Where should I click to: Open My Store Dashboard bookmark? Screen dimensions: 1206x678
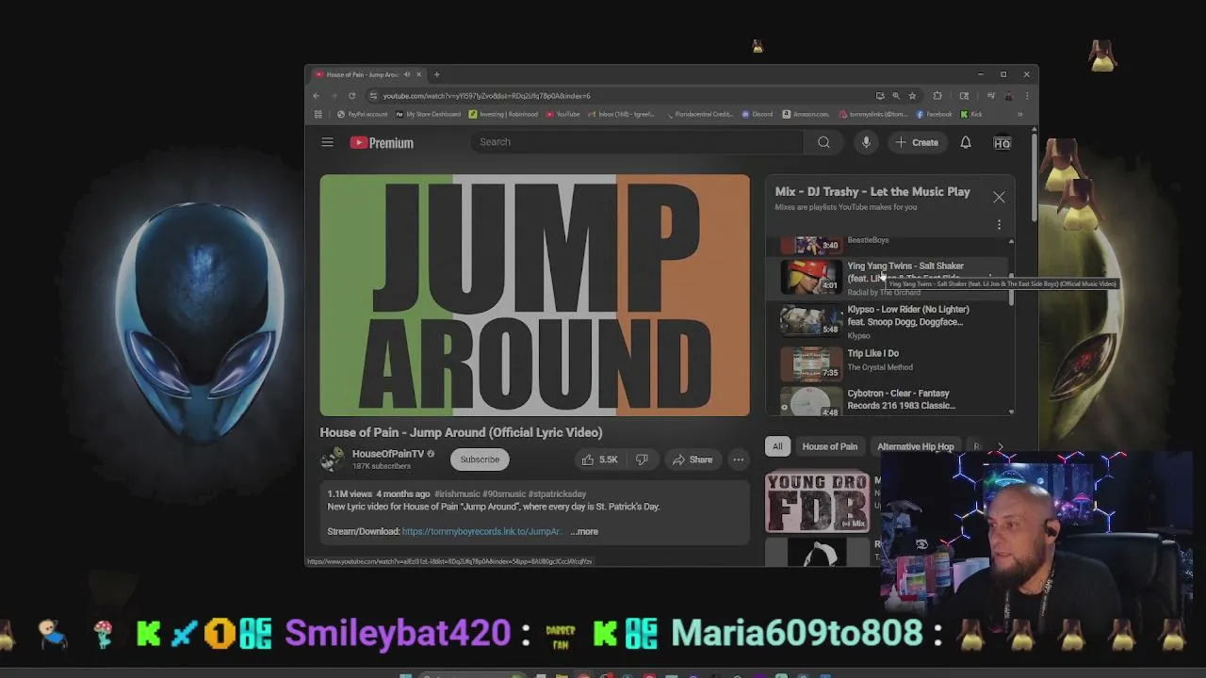(428, 114)
